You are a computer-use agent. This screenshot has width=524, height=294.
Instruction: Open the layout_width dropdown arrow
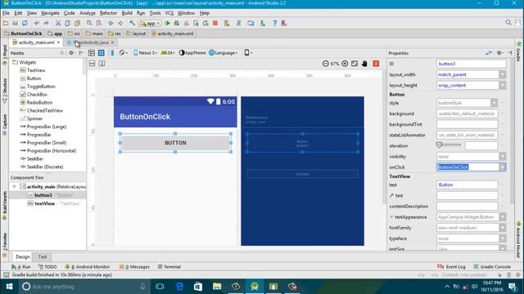pos(502,74)
